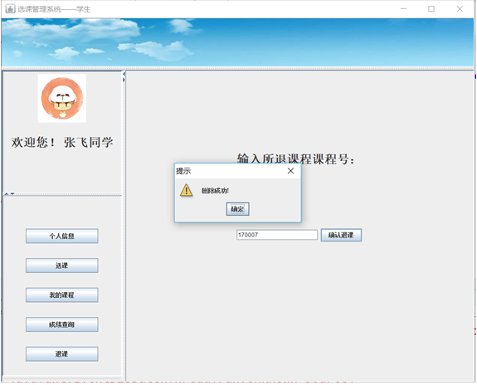Confirm the 提示 dialog with 确定
Screen dimensions: 477x385
pos(237,209)
